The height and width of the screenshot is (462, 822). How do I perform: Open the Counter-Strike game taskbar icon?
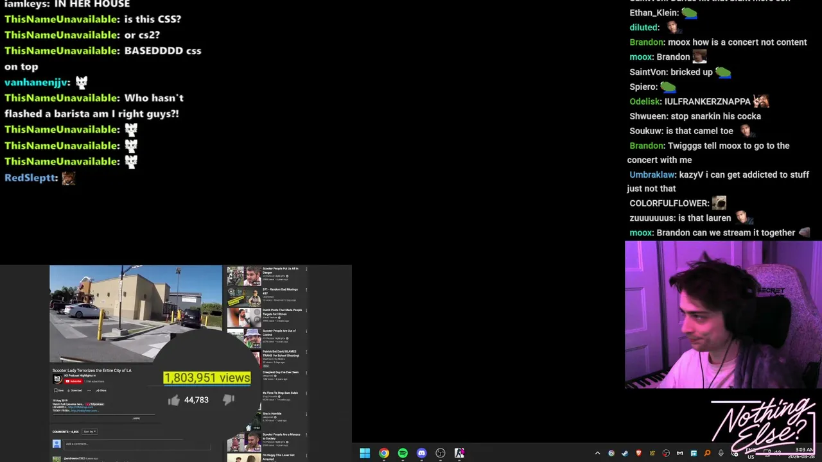(460, 453)
